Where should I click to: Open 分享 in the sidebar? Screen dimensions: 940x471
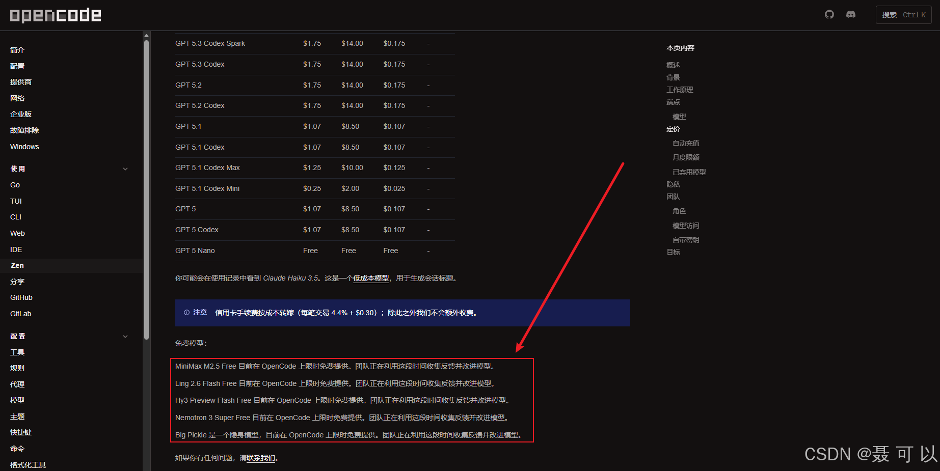tap(17, 282)
